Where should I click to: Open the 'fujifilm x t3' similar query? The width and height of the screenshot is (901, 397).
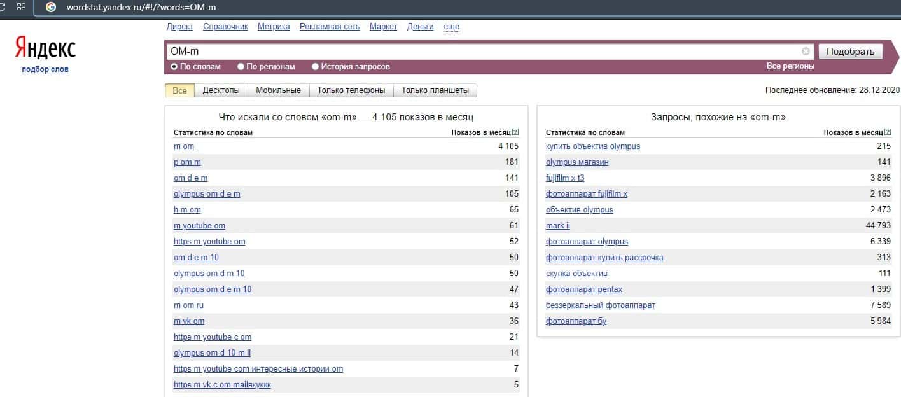pyautogui.click(x=564, y=178)
